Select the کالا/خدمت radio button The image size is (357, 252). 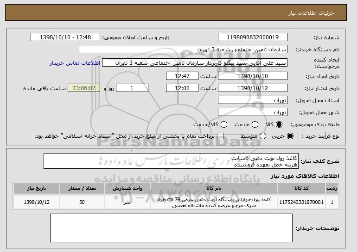pos(224,124)
